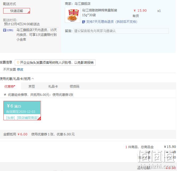
Task: Click the 使用优惠券1张，优惠6.00元 summary text
Action: pyautogui.click(x=53, y=134)
